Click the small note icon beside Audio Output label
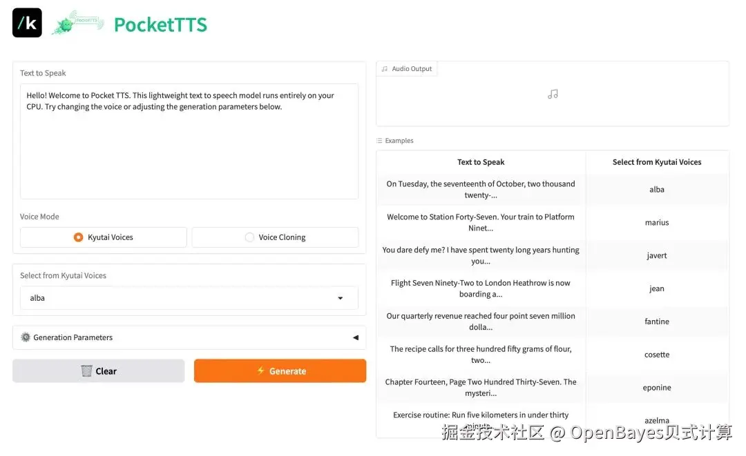 pos(385,69)
